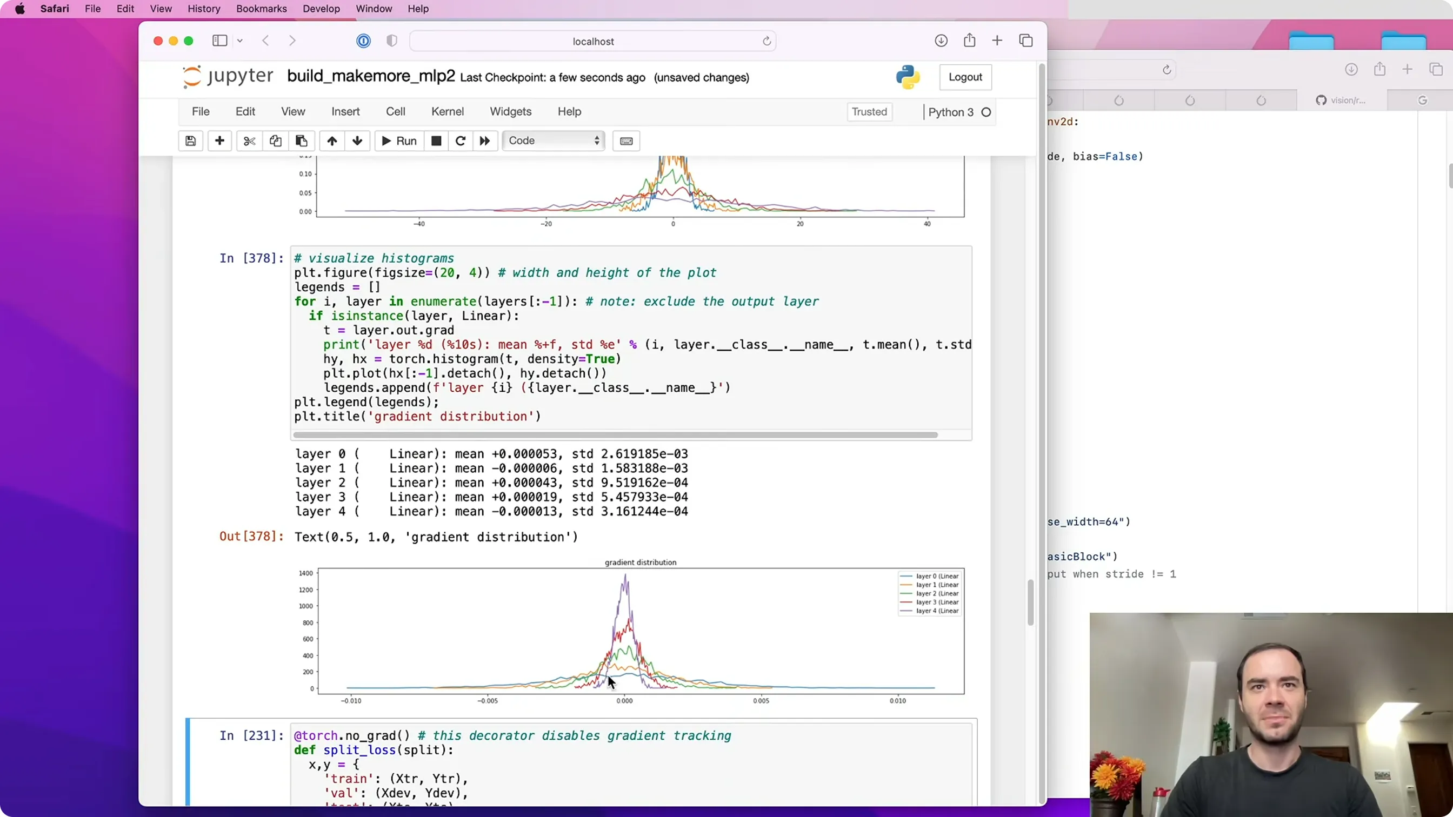Click the privacy shield icon beside address bar
Screen dimensions: 1453x817
(x=392, y=41)
